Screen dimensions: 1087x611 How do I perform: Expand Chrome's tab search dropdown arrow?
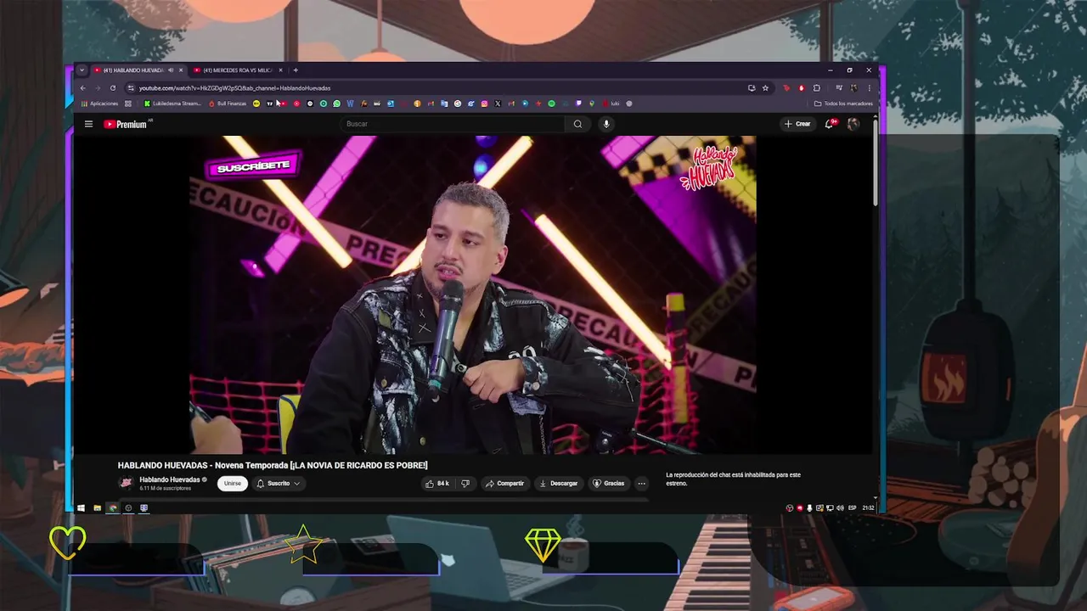pos(82,70)
